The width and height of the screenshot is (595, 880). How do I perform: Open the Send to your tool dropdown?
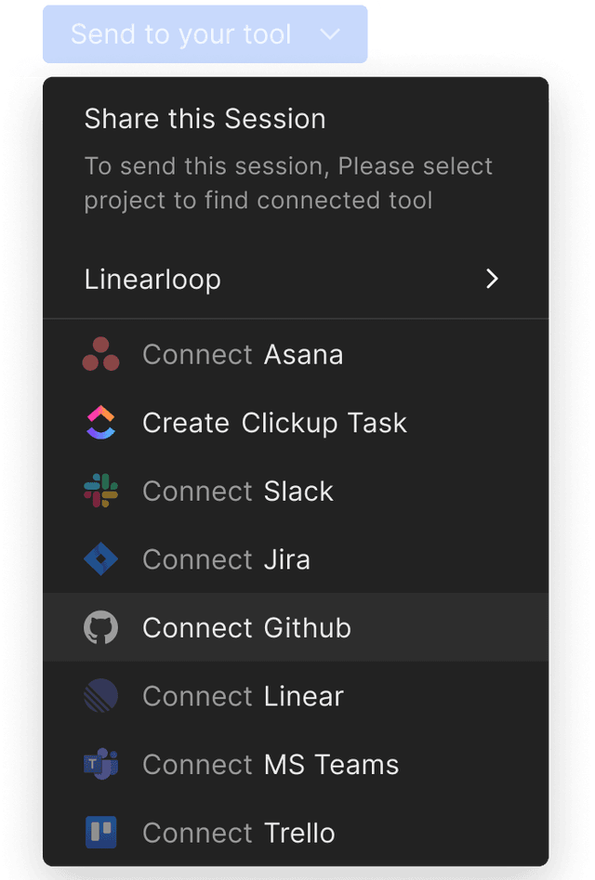[x=205, y=33]
